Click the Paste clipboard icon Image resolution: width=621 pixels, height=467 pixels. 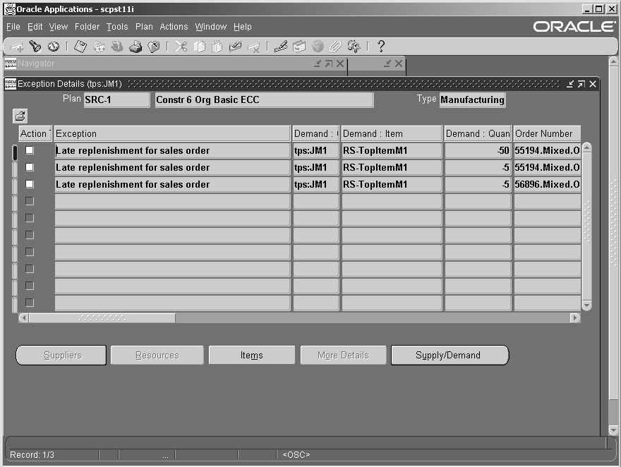(x=217, y=47)
